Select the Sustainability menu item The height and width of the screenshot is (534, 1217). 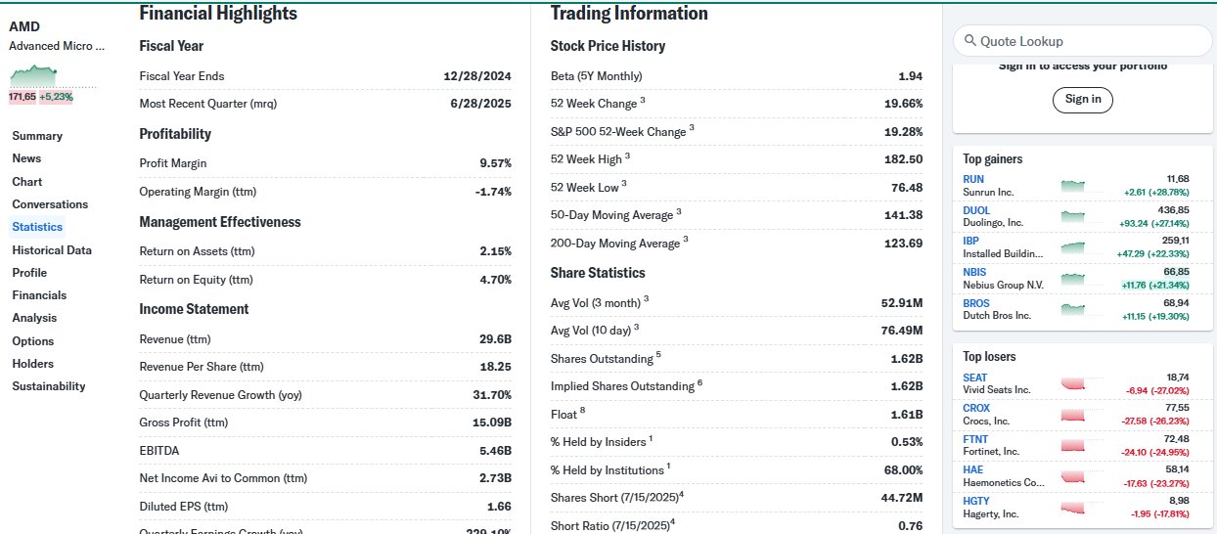tap(49, 386)
